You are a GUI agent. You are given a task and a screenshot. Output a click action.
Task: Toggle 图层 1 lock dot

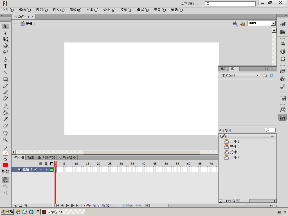click(x=46, y=170)
